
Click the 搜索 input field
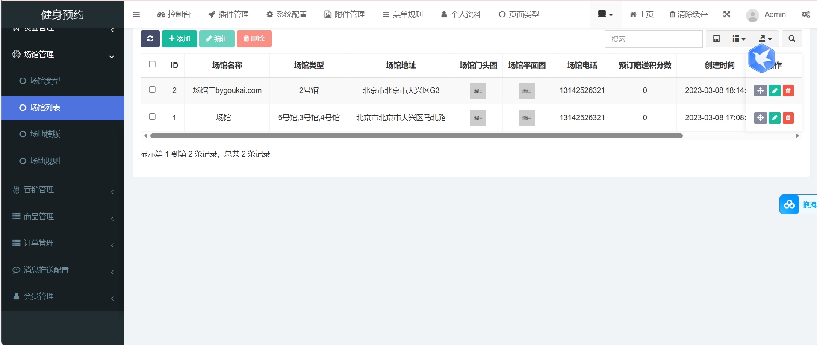[x=653, y=39]
